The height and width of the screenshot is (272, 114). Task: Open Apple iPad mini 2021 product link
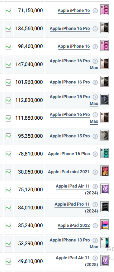(x=69, y=172)
